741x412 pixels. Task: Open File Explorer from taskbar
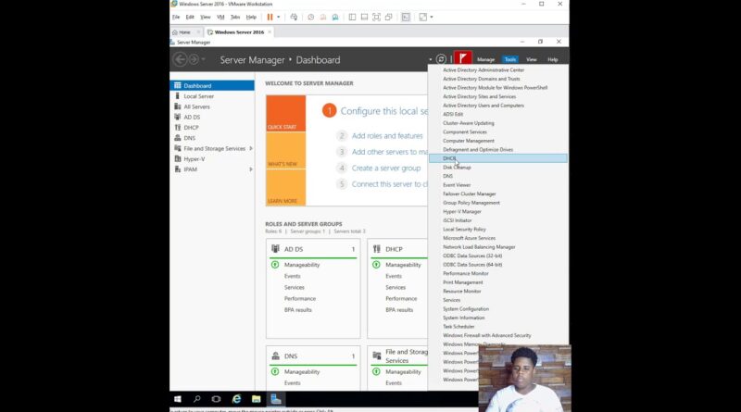coord(257,399)
